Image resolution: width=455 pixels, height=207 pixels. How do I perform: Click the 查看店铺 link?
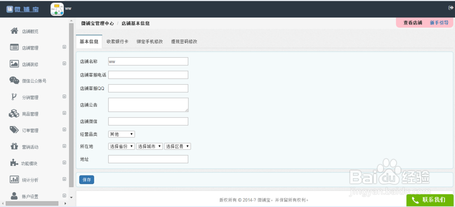413,23
